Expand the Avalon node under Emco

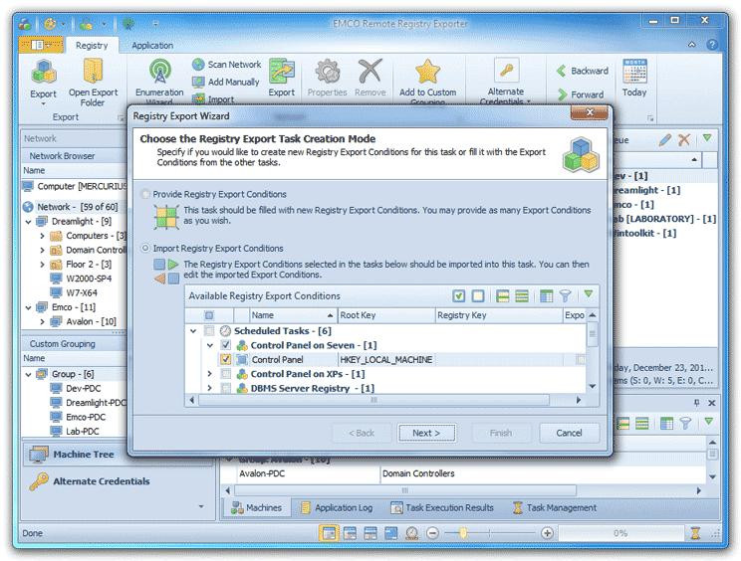42,322
